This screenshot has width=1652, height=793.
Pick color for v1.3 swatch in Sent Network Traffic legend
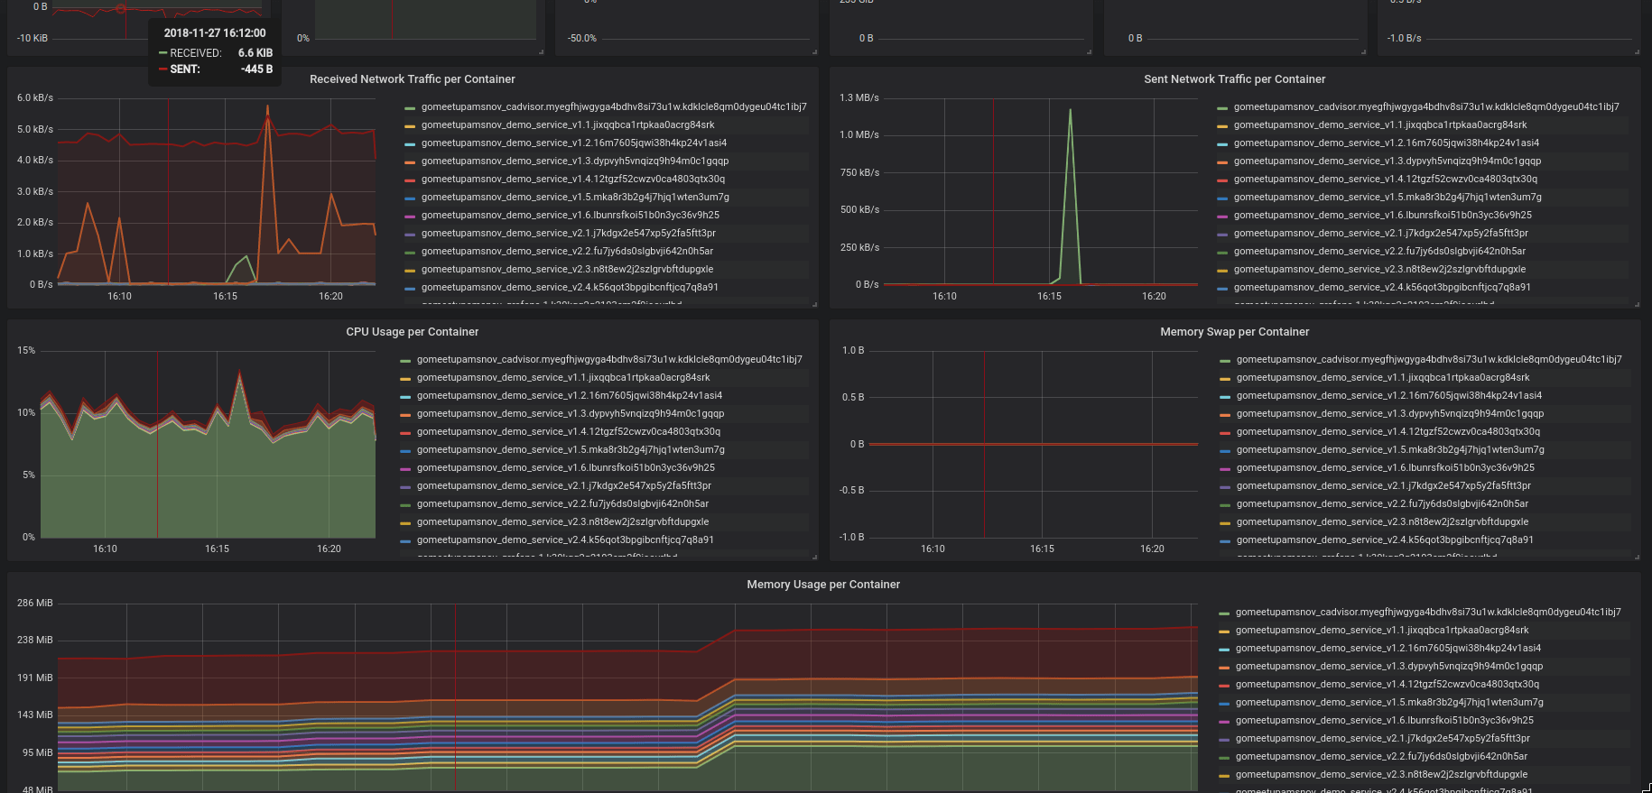(1222, 161)
